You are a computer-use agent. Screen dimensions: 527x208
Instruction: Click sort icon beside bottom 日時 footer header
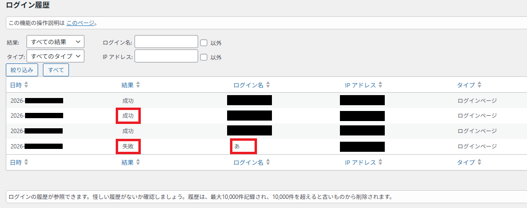27,162
